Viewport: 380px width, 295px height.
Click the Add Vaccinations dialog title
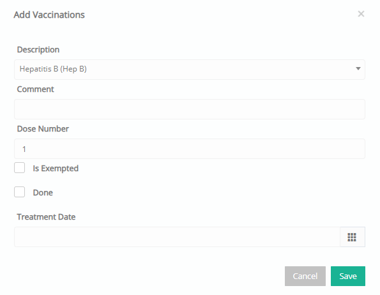49,15
